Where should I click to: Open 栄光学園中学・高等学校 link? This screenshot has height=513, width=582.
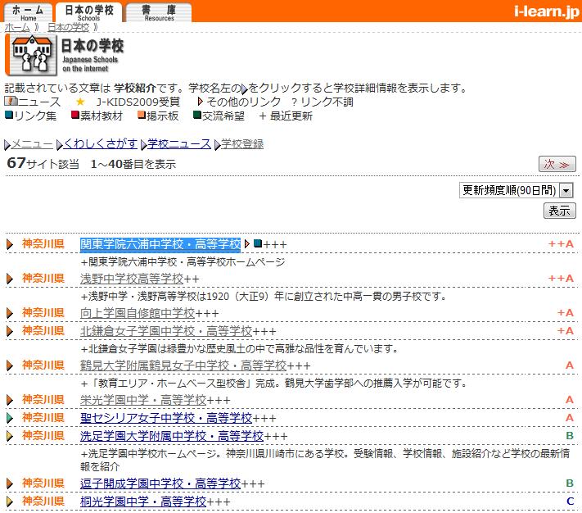pos(143,400)
